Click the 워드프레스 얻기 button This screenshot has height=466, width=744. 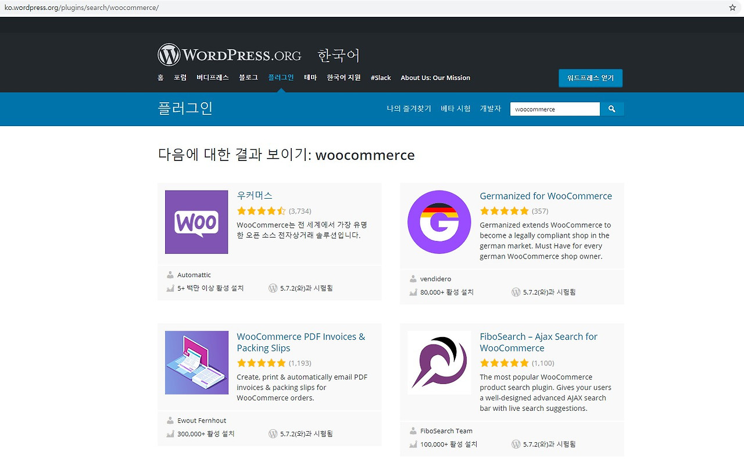(x=591, y=78)
